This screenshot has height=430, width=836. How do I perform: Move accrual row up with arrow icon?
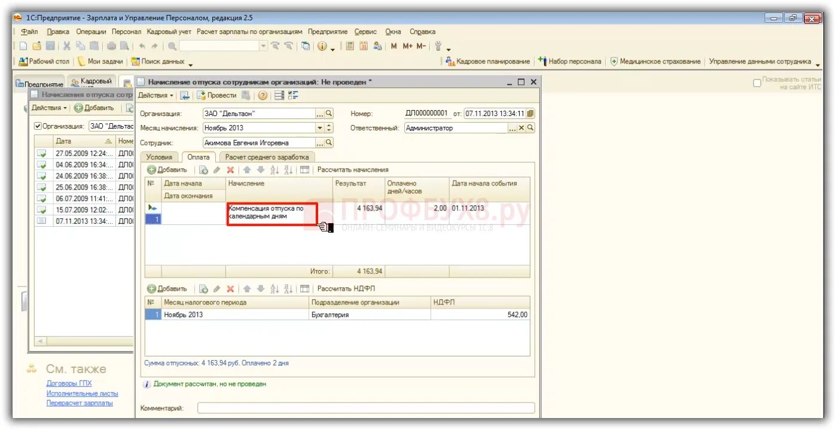point(247,170)
